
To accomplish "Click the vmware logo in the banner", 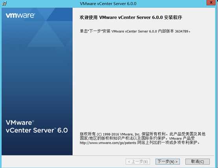I will coord(20,15).
